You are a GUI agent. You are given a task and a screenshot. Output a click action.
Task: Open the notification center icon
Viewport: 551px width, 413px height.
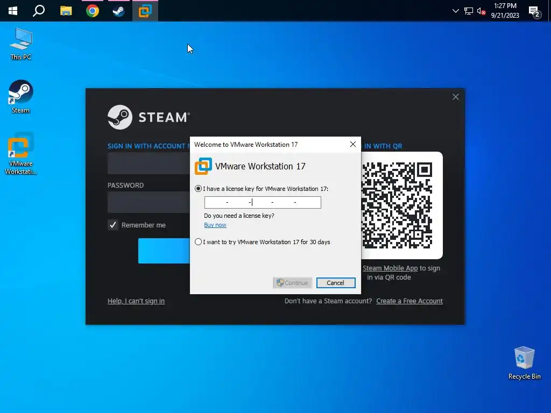pyautogui.click(x=534, y=12)
